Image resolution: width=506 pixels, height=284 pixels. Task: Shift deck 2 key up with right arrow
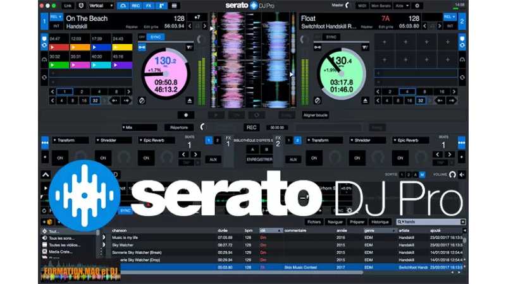(x=440, y=26)
